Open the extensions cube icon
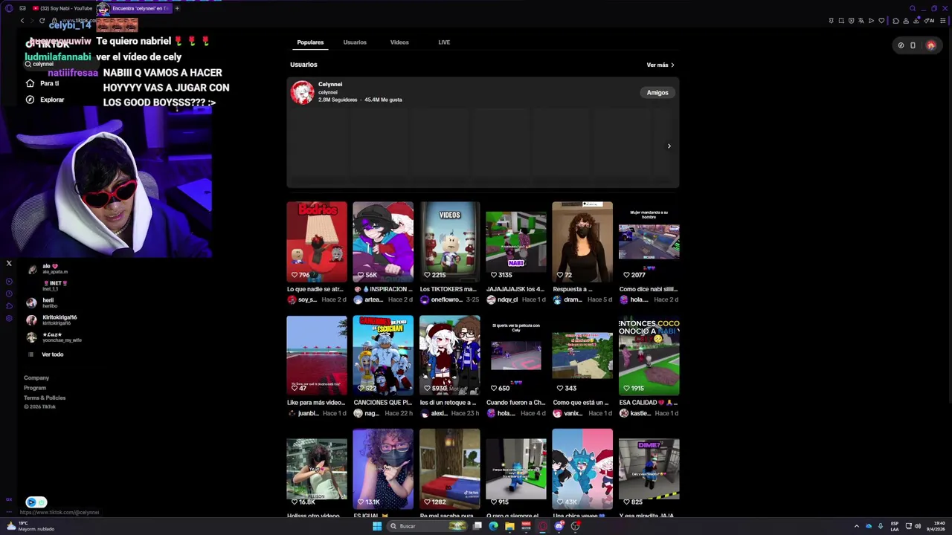This screenshot has width=952, height=535. (895, 21)
